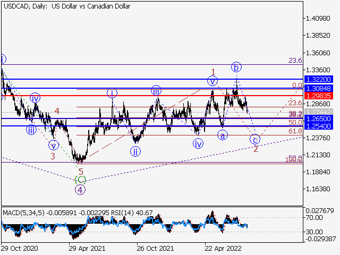Viewport: 340px width, 255px height.
Task: Select the red 23.6 Fibonacci retracement label
Action: (295, 103)
